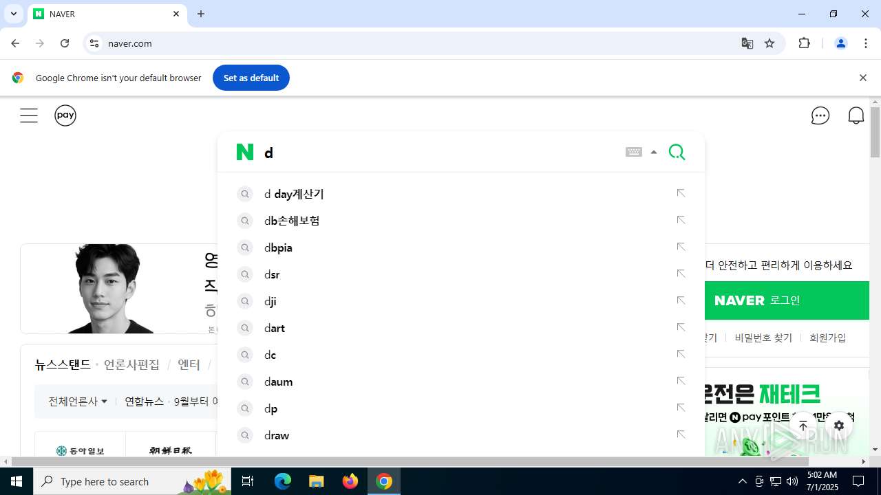This screenshot has height=495, width=881.
Task: Fill the search box with 'draw' arrow
Action: tap(681, 435)
